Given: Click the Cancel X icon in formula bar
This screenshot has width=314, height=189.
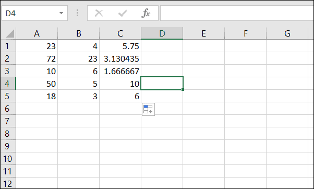Looking at the screenshot, I should 99,13.
